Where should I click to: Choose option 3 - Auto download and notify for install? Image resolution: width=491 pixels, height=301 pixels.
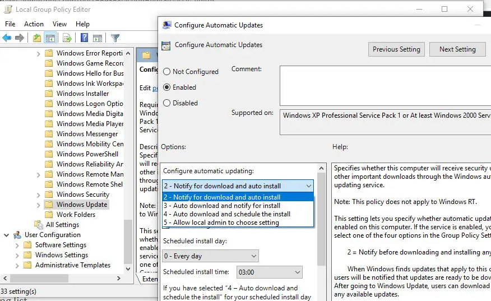point(238,206)
